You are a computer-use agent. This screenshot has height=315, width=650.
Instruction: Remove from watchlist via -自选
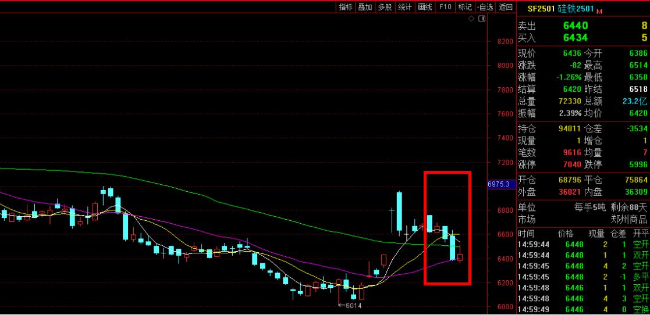pyautogui.click(x=485, y=7)
